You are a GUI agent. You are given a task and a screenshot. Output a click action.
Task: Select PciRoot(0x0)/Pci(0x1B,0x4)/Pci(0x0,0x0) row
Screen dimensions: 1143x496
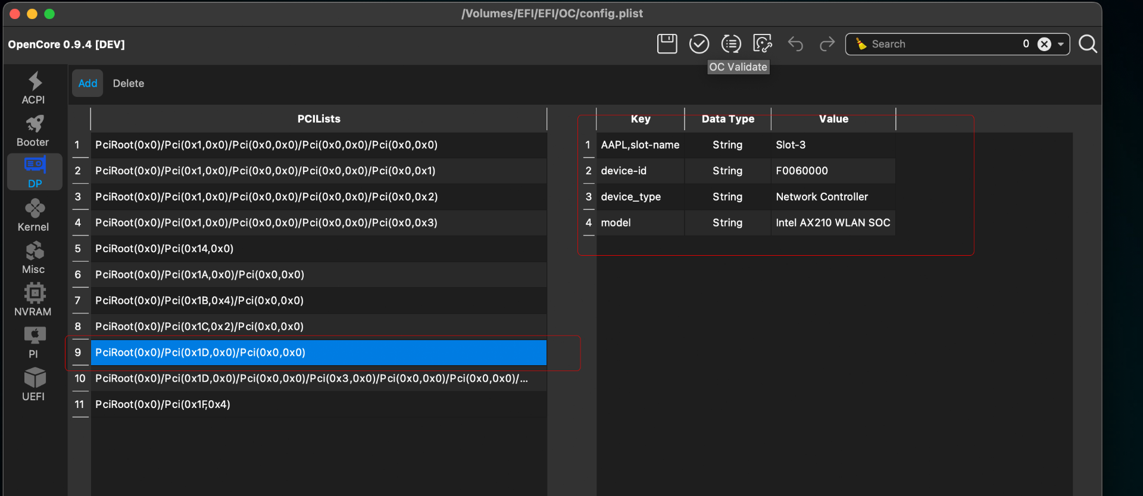click(318, 301)
